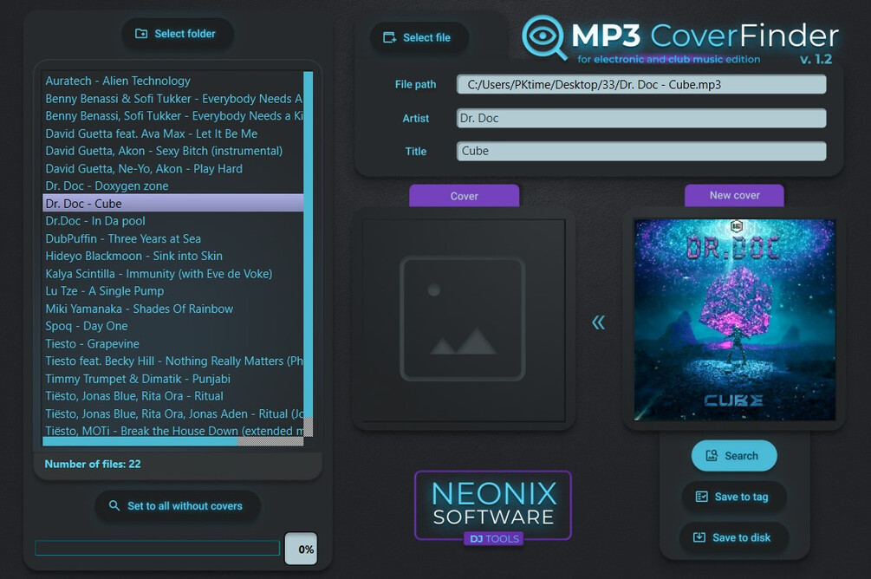Select Miki Yamanaka - Shades Of Rainbow
The image size is (871, 579).
pyautogui.click(x=172, y=309)
